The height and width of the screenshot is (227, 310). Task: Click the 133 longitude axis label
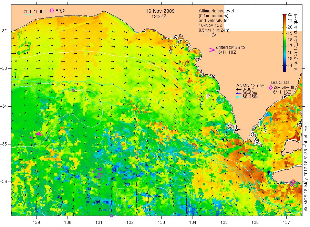pyautogui.click(x=161, y=223)
